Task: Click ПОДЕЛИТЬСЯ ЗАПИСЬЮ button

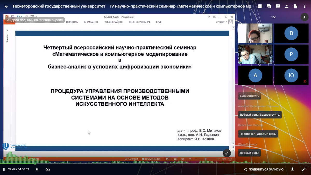Action: 263,169
